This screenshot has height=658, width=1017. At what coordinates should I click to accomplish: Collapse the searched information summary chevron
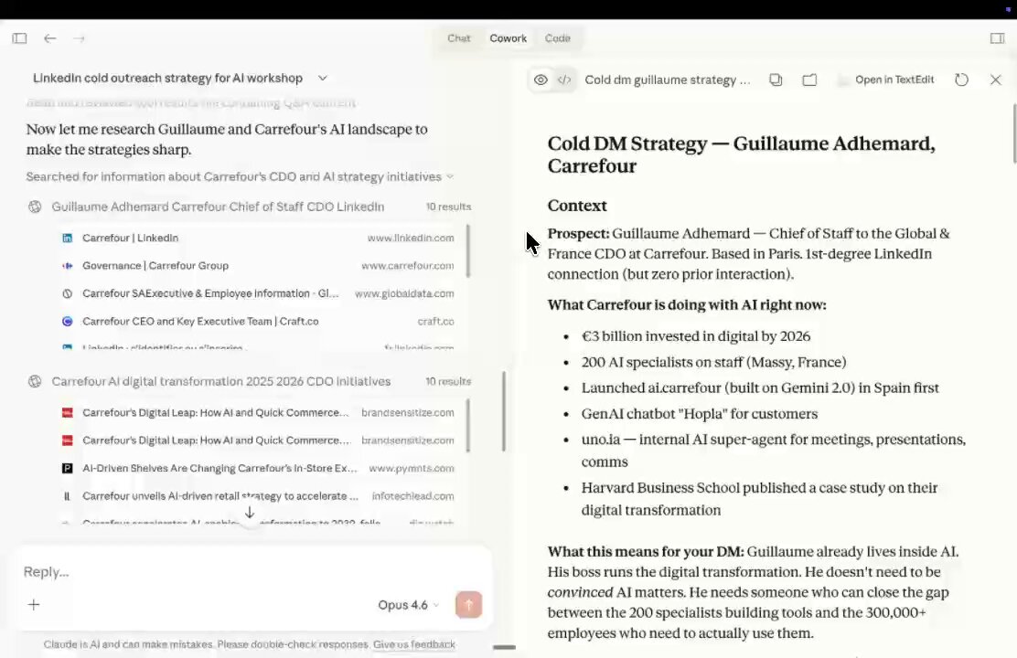tap(450, 176)
